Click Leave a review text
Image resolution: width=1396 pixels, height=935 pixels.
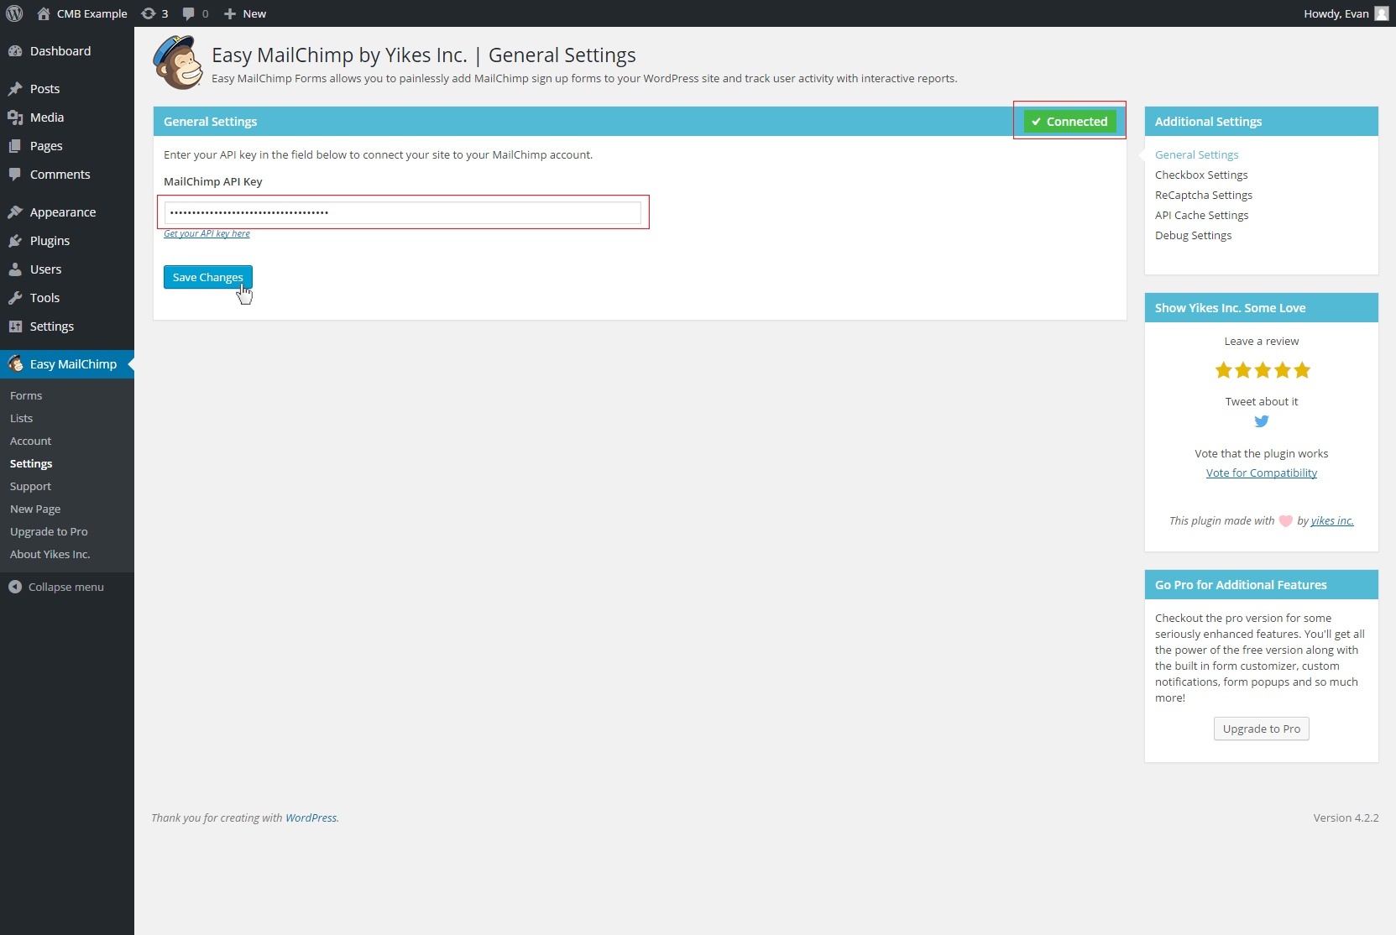point(1261,341)
